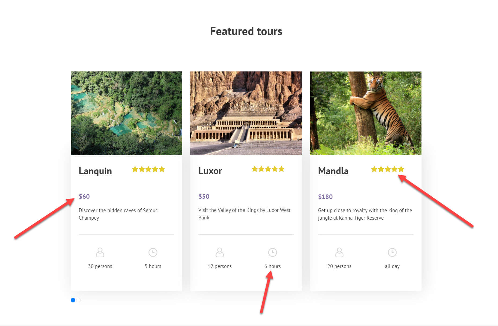This screenshot has height=326, width=498.
Task: Click the $180 price on Mandla
Action: tap(325, 197)
